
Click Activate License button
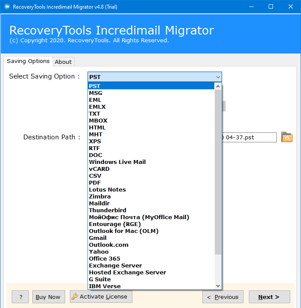101,296
